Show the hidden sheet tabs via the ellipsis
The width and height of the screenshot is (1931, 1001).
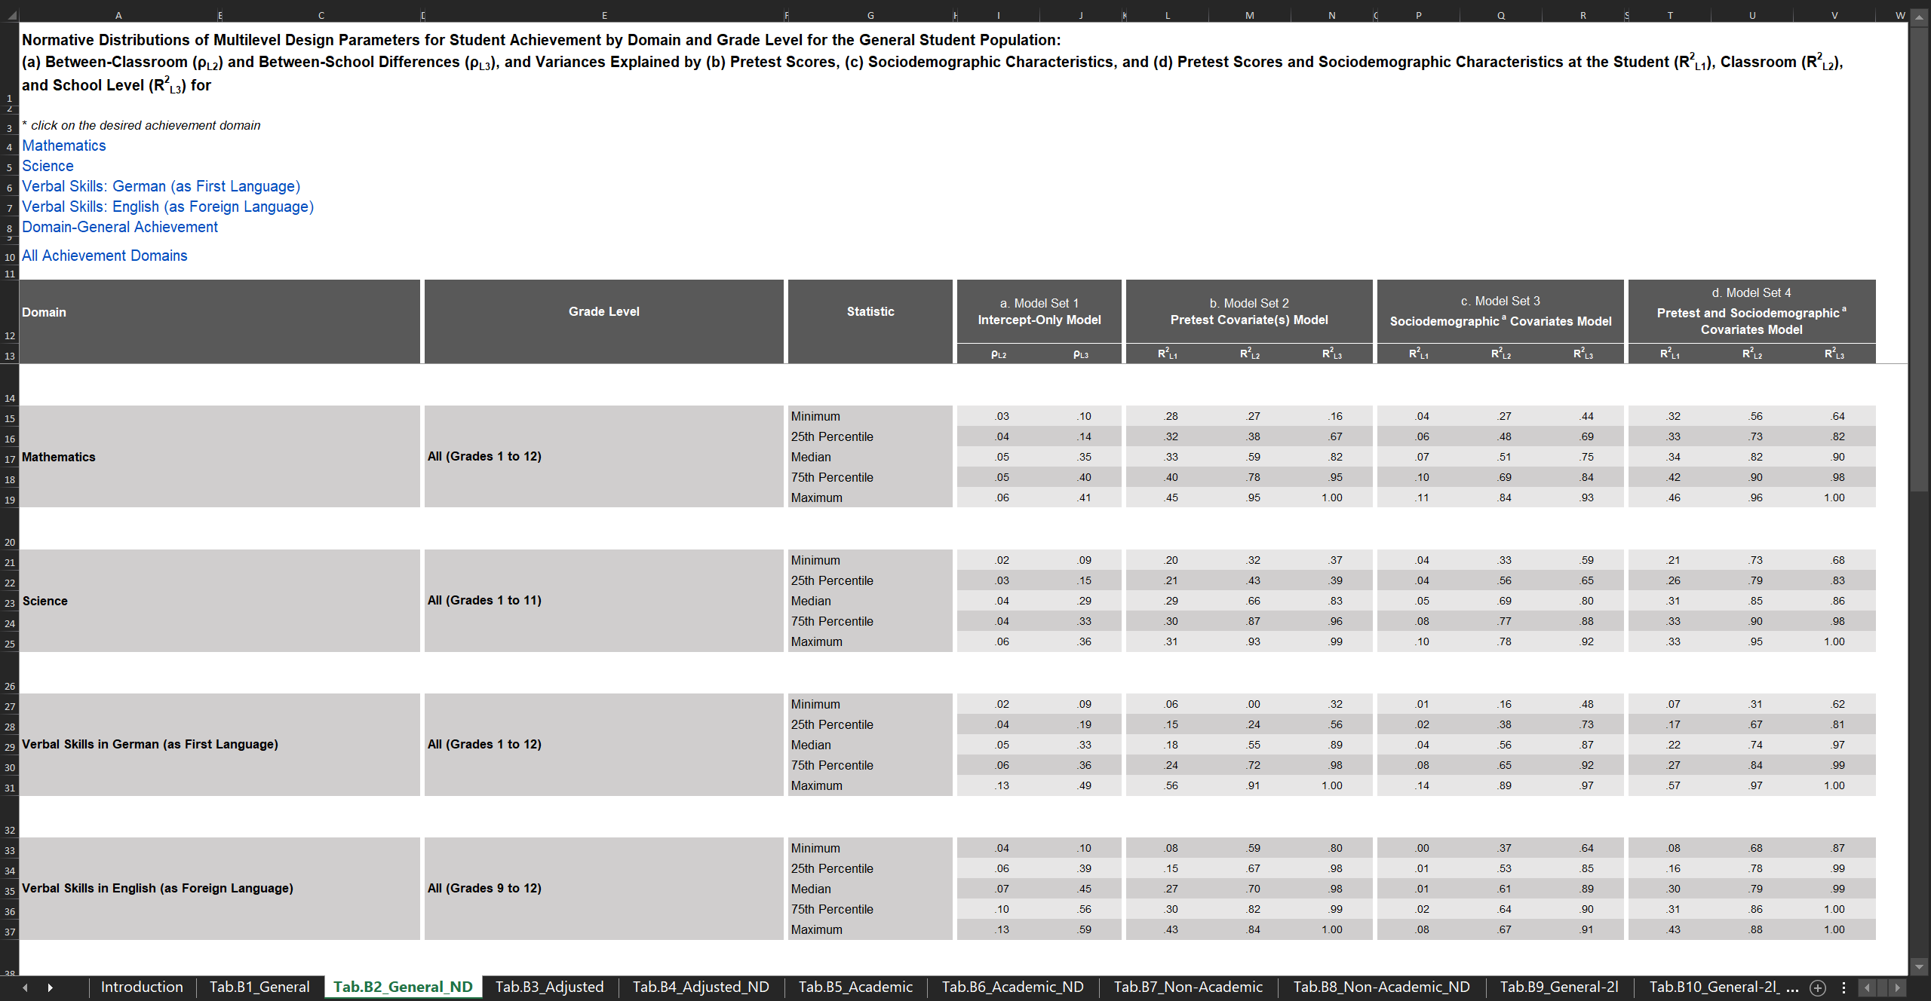click(x=1793, y=987)
